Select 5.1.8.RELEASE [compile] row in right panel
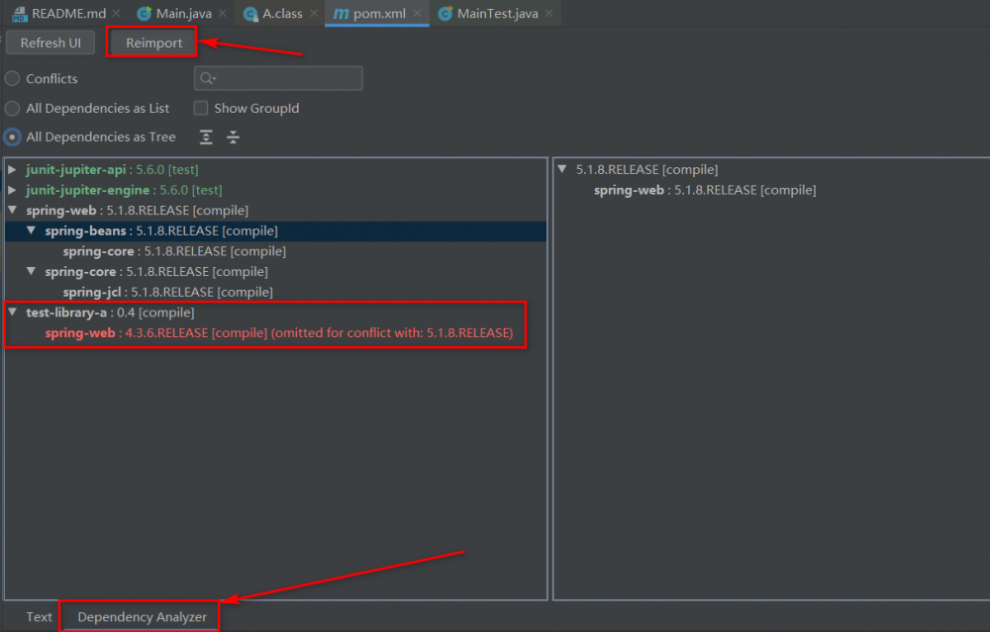Viewport: 990px width, 632px height. pos(771,170)
